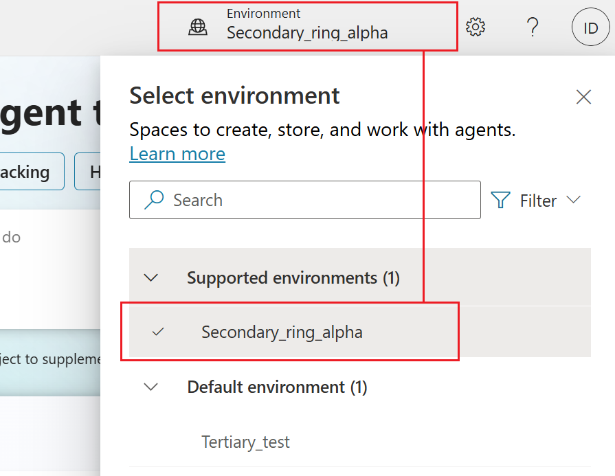Click the Default environment (1) header label
The height and width of the screenshot is (476, 615).
(277, 387)
